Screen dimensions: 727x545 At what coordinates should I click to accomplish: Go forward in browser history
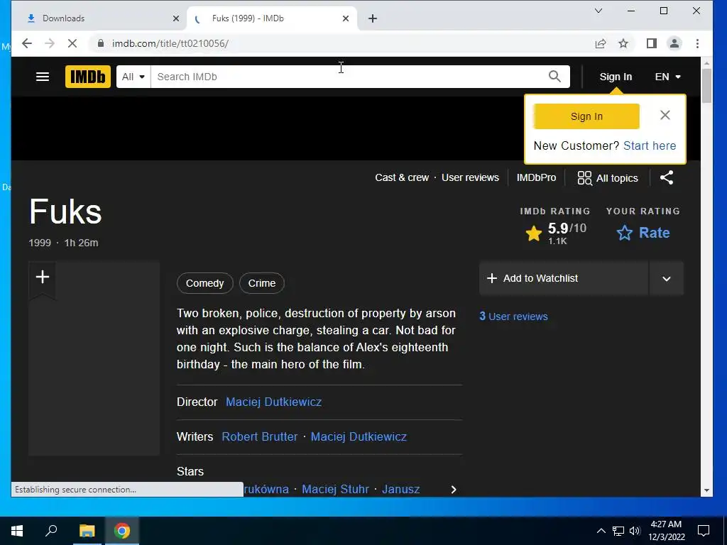(49, 43)
